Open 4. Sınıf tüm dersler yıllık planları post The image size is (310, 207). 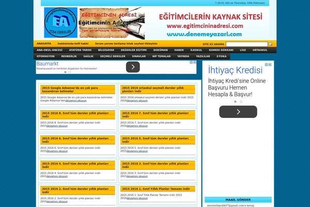pyautogui.click(x=75, y=165)
